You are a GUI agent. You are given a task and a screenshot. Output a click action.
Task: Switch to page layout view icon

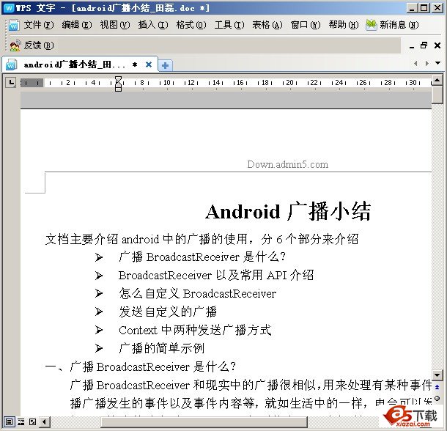tap(10, 421)
